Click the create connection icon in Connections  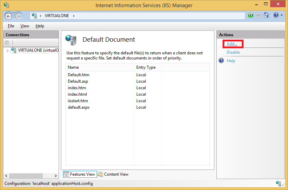pos(7,43)
